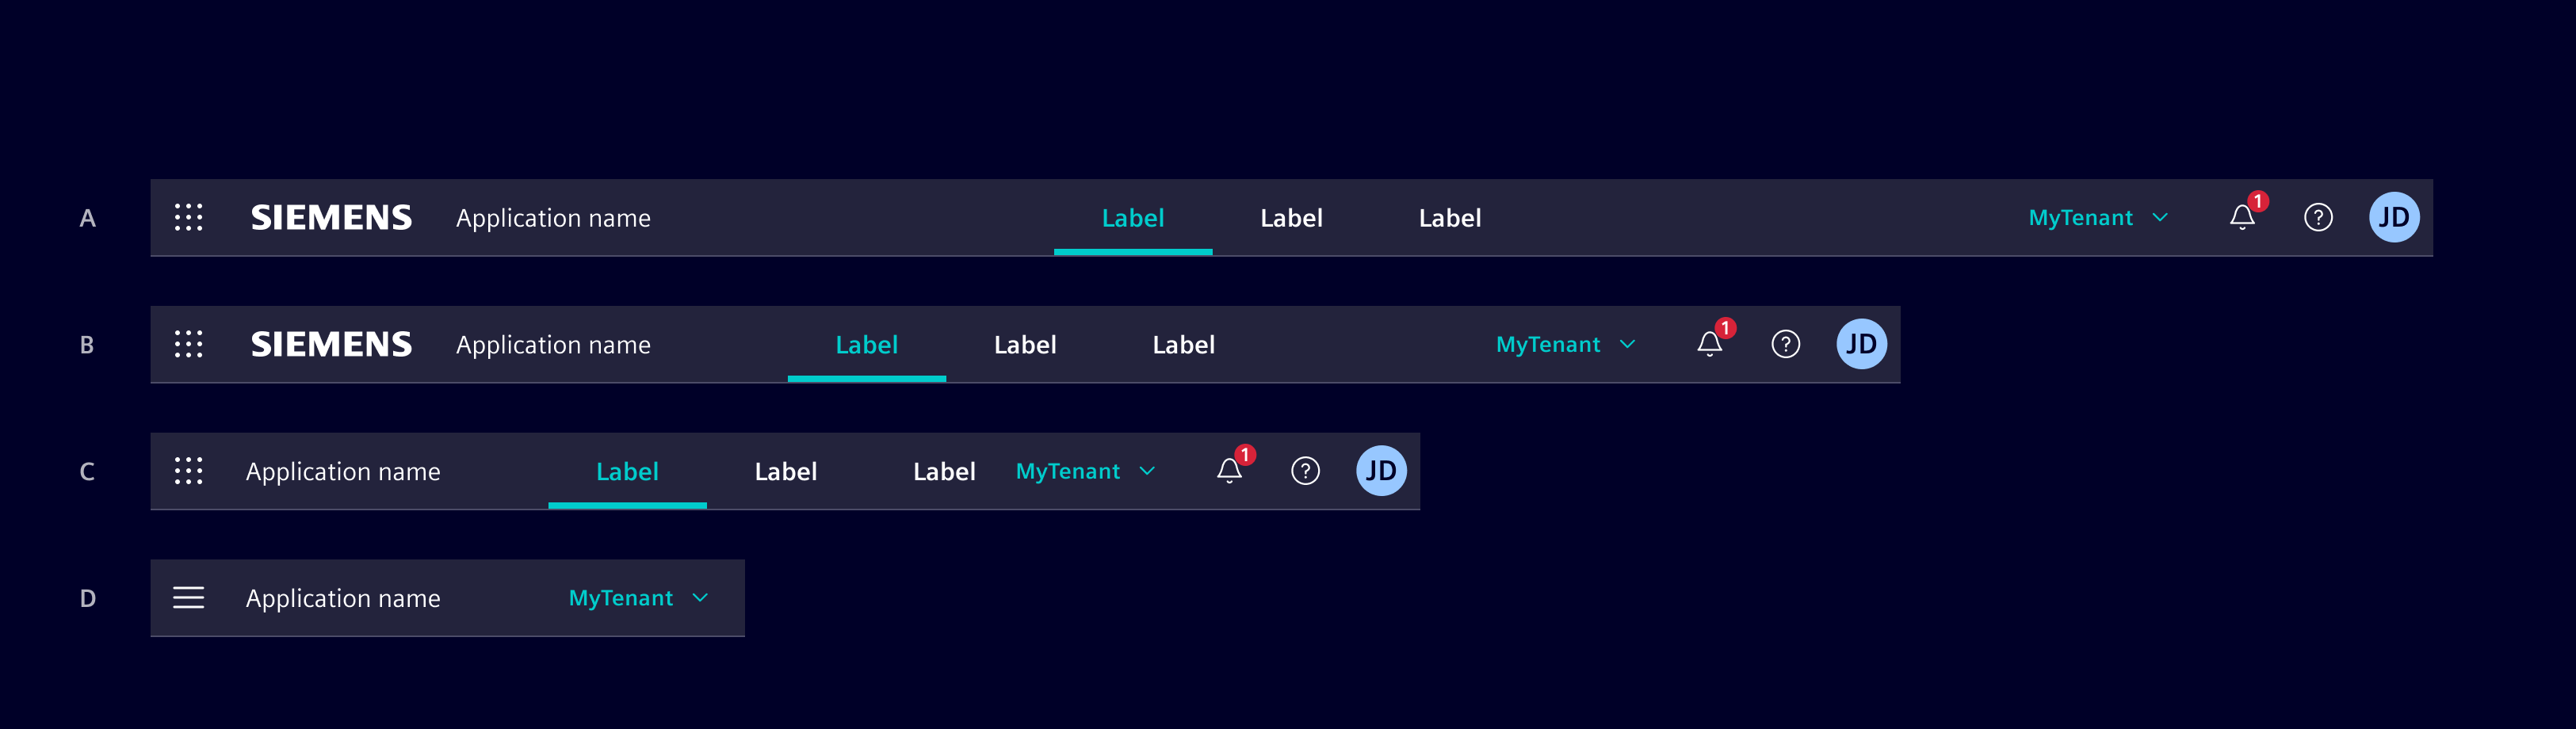2576x729 pixels.
Task: Open hamburger menu in header D
Action: pyautogui.click(x=188, y=598)
